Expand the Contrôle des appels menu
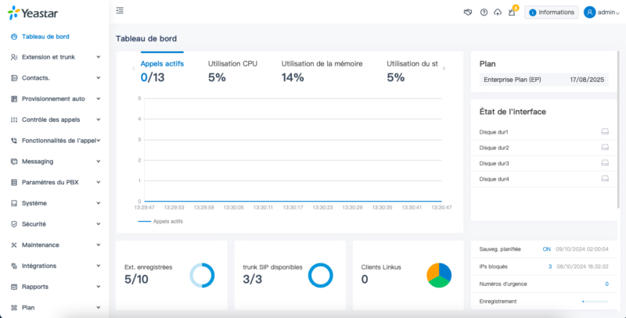 click(x=54, y=120)
